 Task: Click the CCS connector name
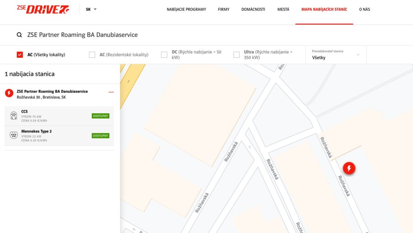point(25,111)
